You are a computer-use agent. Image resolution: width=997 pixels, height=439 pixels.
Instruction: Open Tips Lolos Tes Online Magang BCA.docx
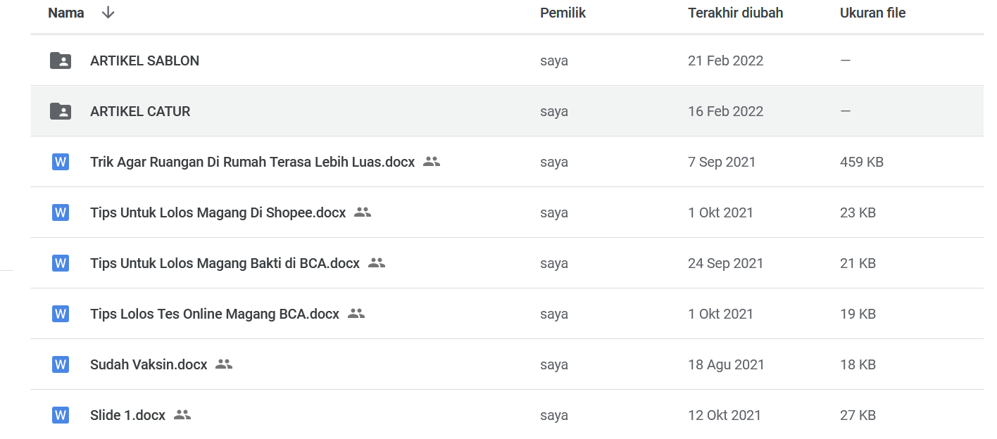[214, 314]
